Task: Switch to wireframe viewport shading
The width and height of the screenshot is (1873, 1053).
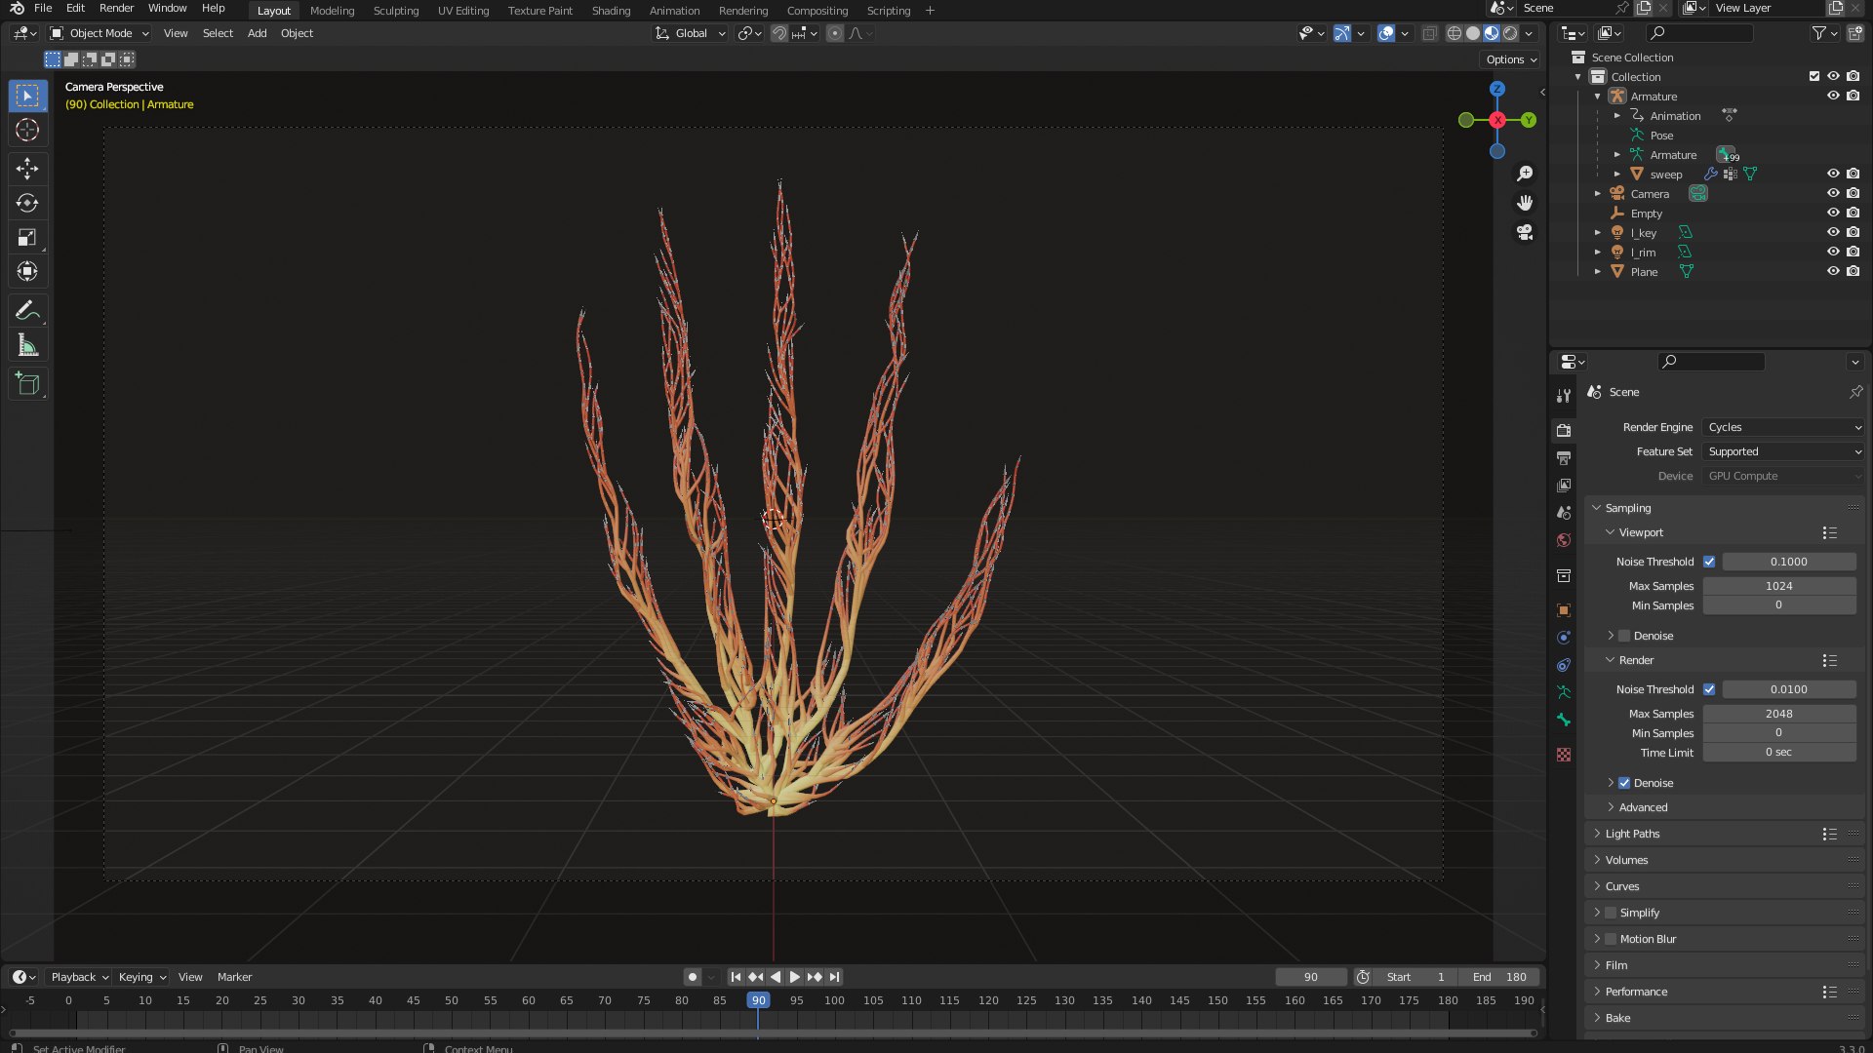Action: (1454, 33)
